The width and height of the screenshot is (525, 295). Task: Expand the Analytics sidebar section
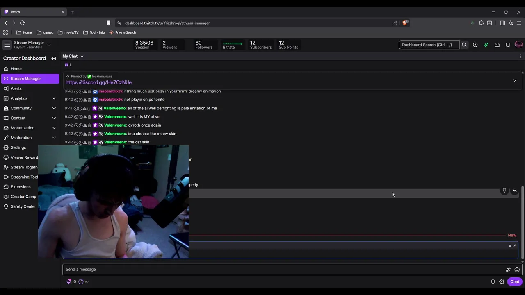pos(54,98)
